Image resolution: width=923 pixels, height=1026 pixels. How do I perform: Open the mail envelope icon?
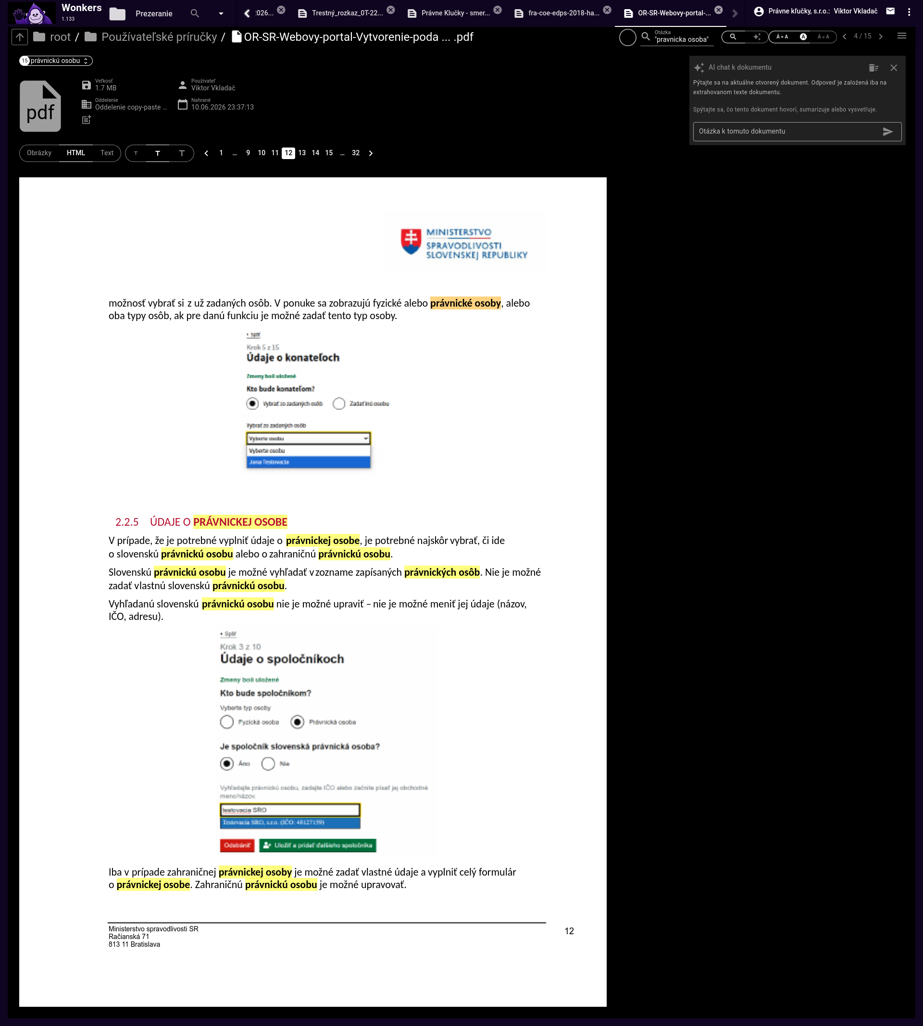click(890, 11)
